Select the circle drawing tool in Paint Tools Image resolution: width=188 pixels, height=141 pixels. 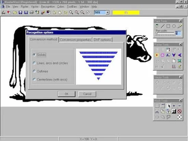[x=174, y=26]
